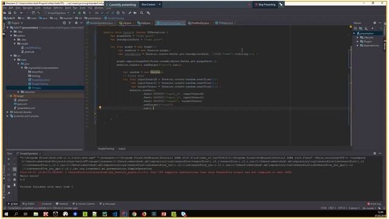Collapse the src folder in project tree
Viewport: 389px width, 219px height.
[x=11, y=55]
